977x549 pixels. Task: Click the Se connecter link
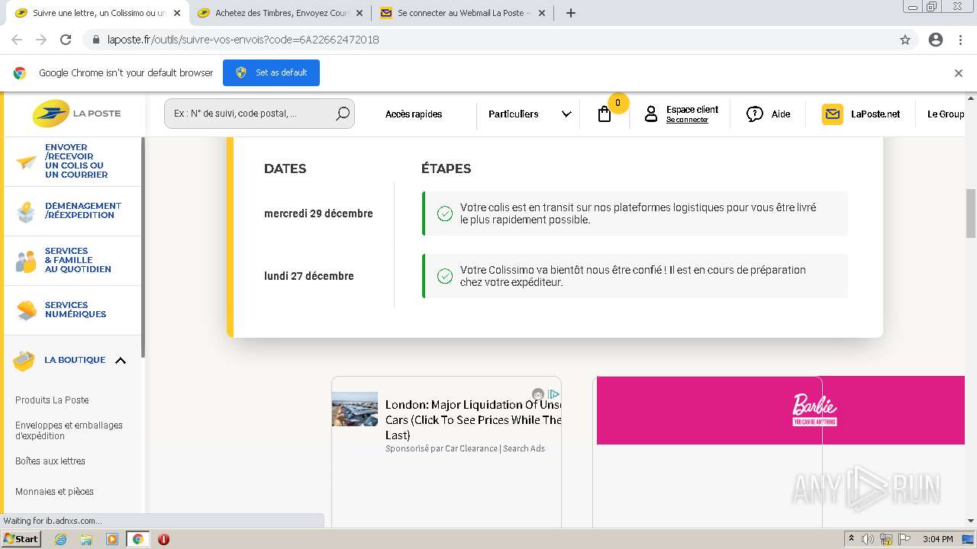click(x=687, y=120)
